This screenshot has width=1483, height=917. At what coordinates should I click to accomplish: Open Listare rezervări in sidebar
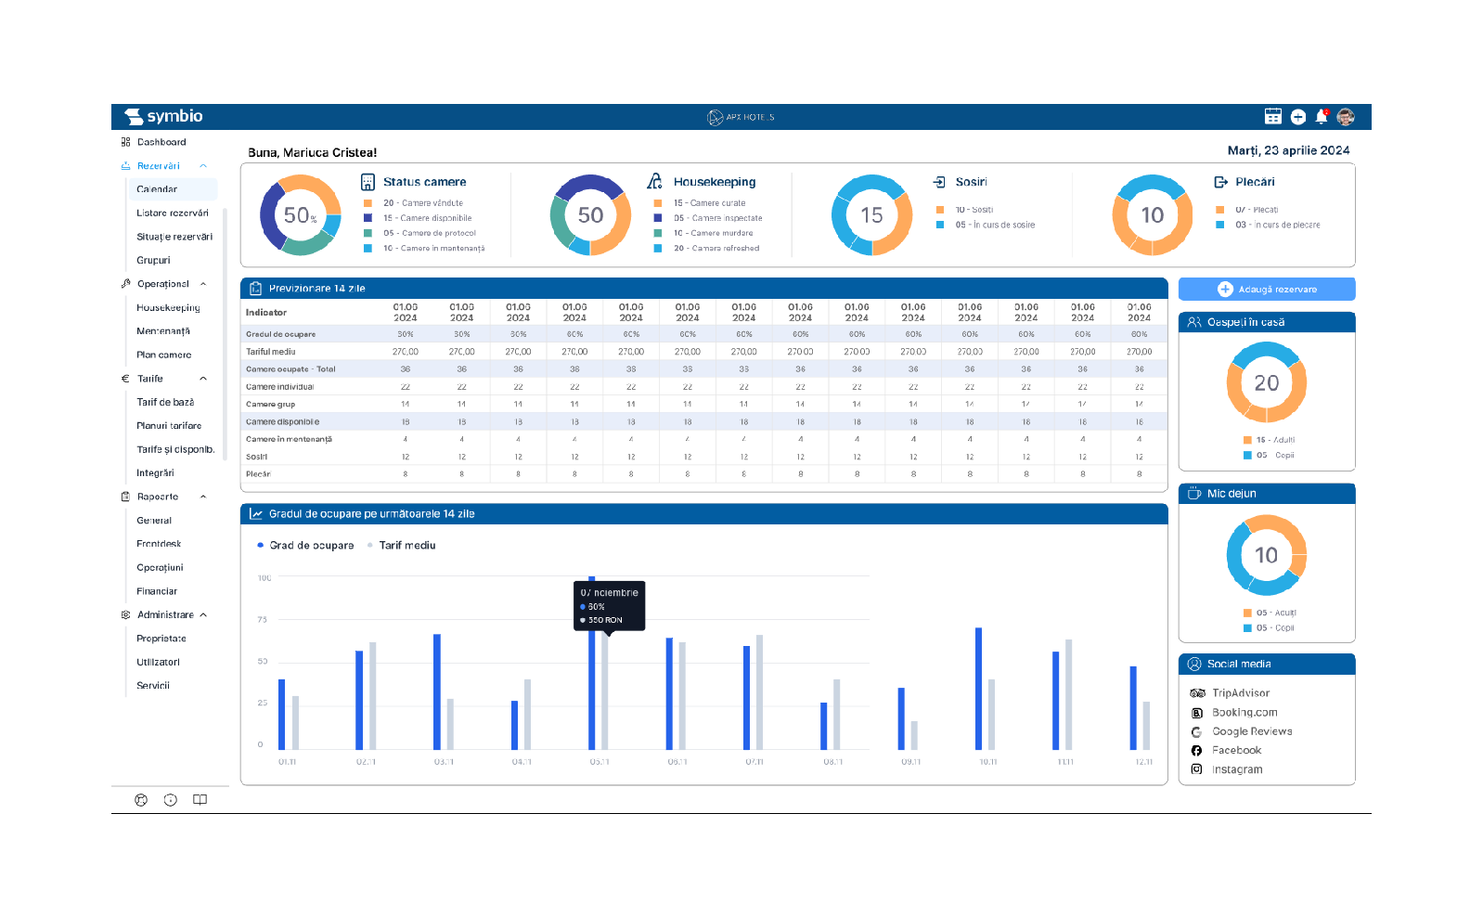[x=173, y=213]
